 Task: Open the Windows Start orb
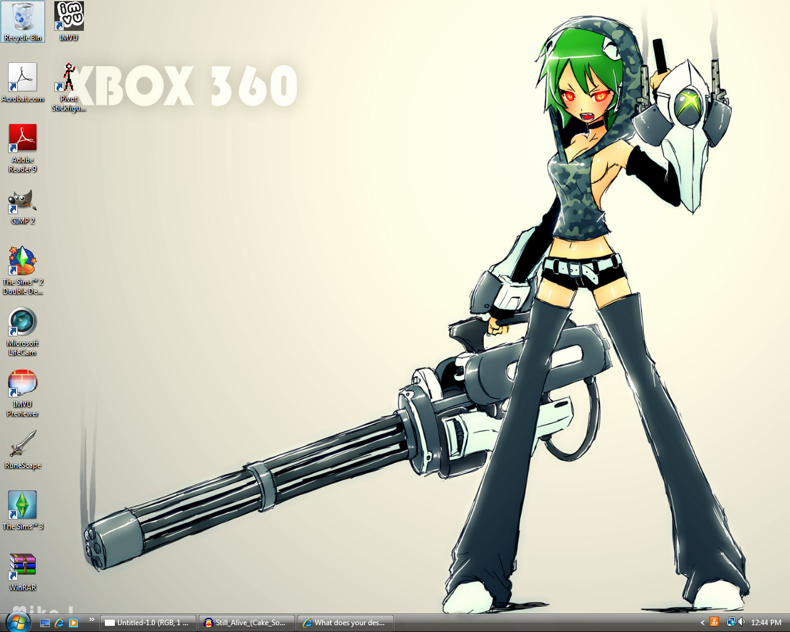tap(17, 622)
